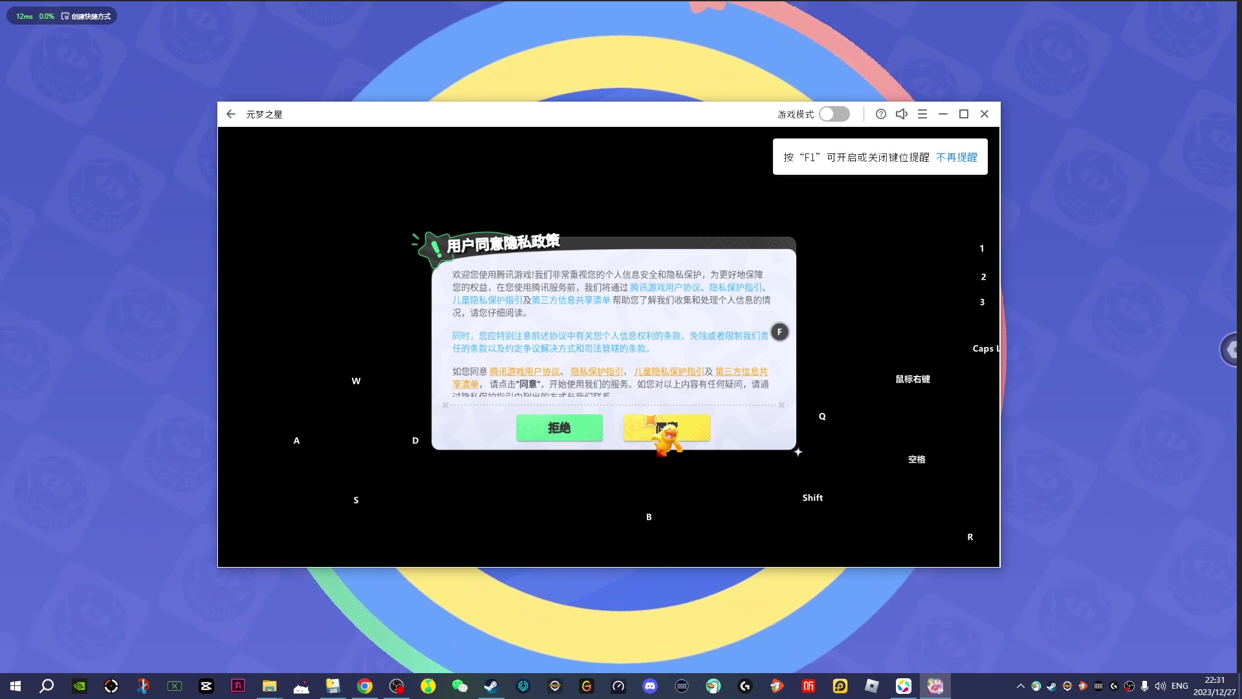
Task: Click the yellow 同意 agree button
Action: [x=667, y=428]
